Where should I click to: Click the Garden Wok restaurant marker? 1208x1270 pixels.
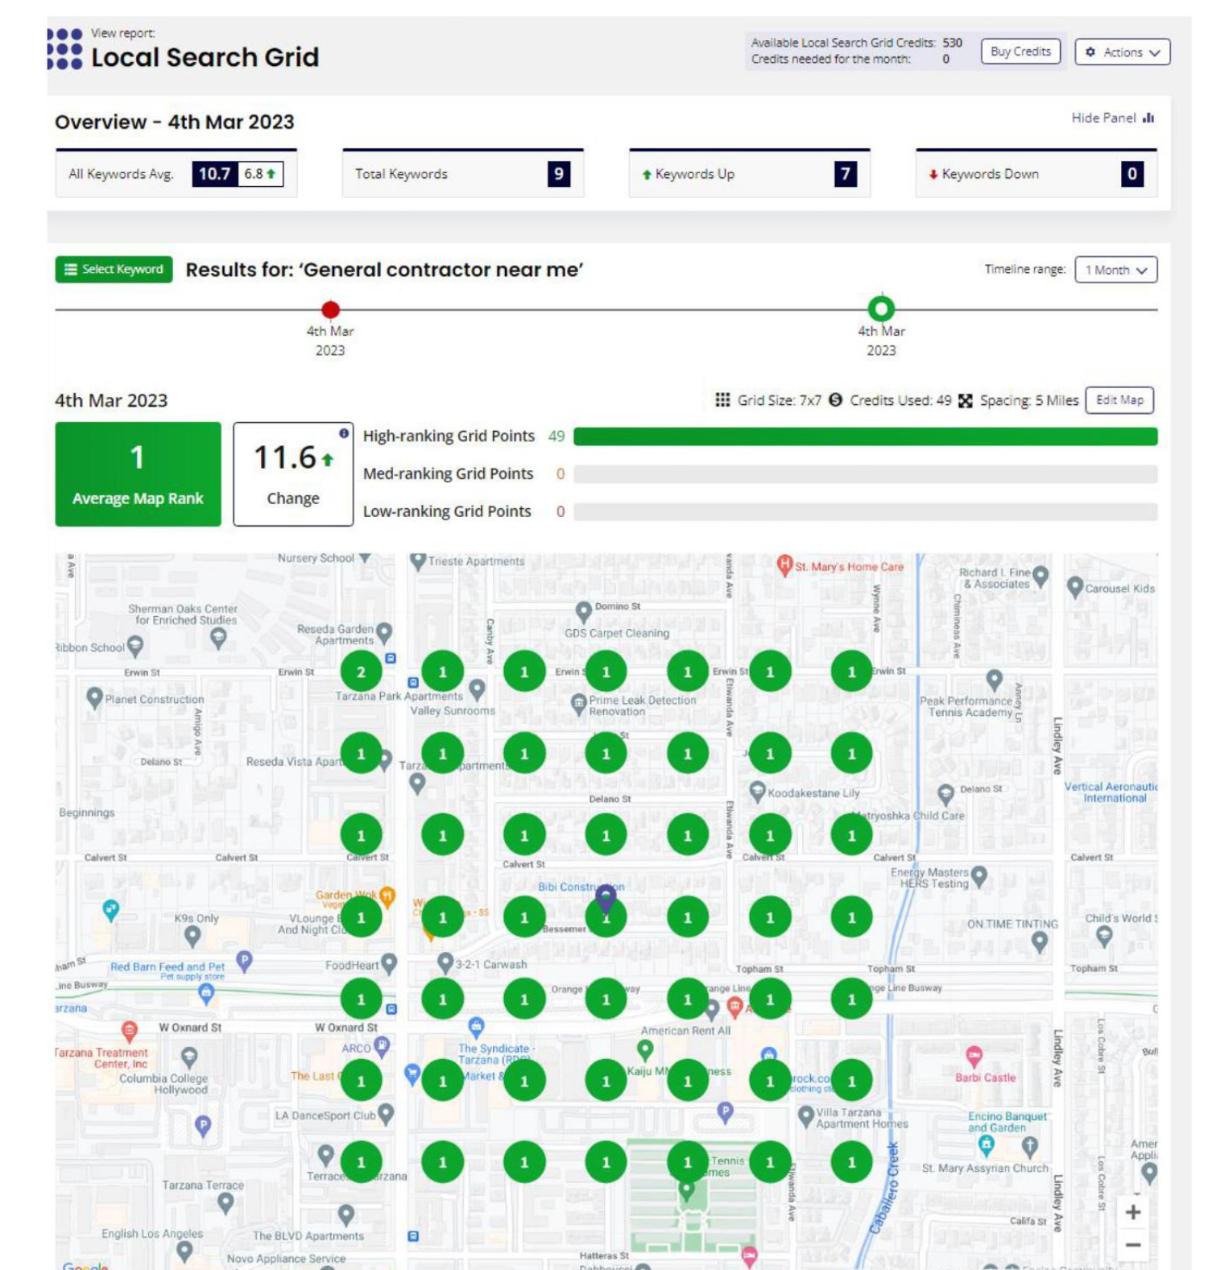(x=387, y=896)
